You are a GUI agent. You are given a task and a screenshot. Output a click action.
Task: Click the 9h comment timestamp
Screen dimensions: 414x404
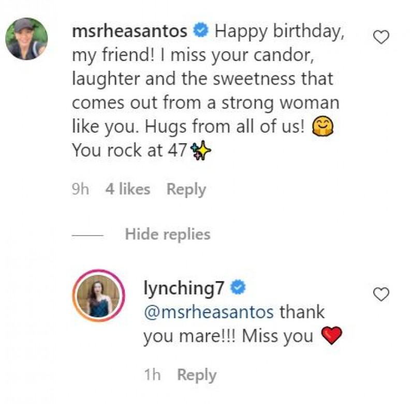[80, 190]
